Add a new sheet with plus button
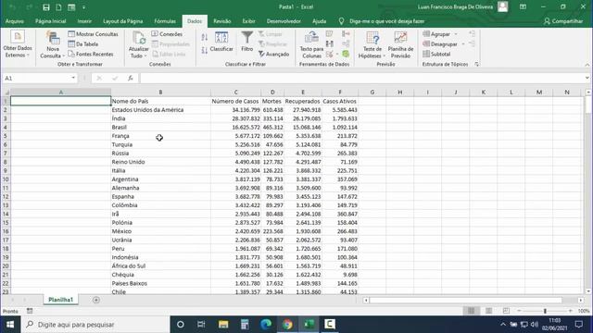 [x=96, y=300]
